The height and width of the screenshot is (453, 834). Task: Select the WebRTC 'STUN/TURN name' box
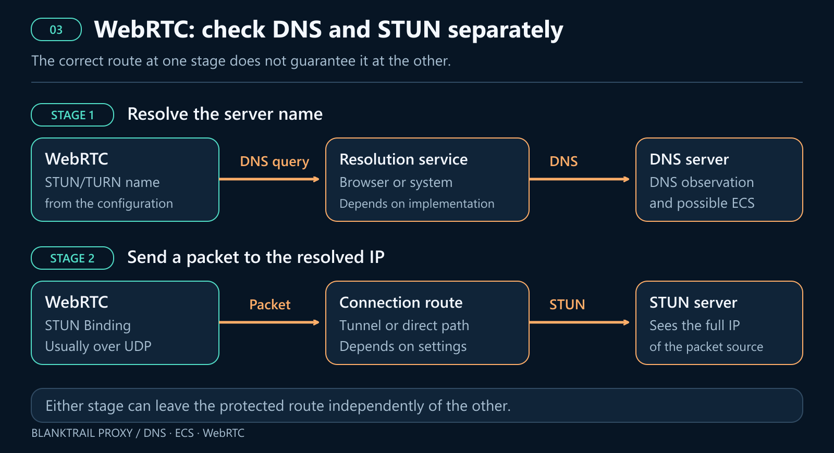tap(125, 180)
